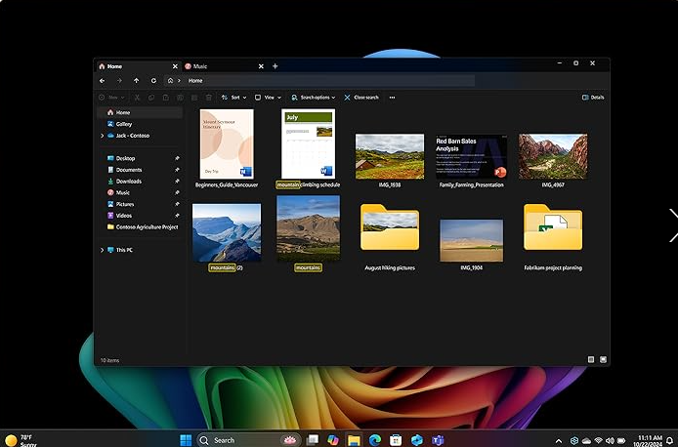
Task: Click the Back navigation arrow
Action: click(103, 81)
